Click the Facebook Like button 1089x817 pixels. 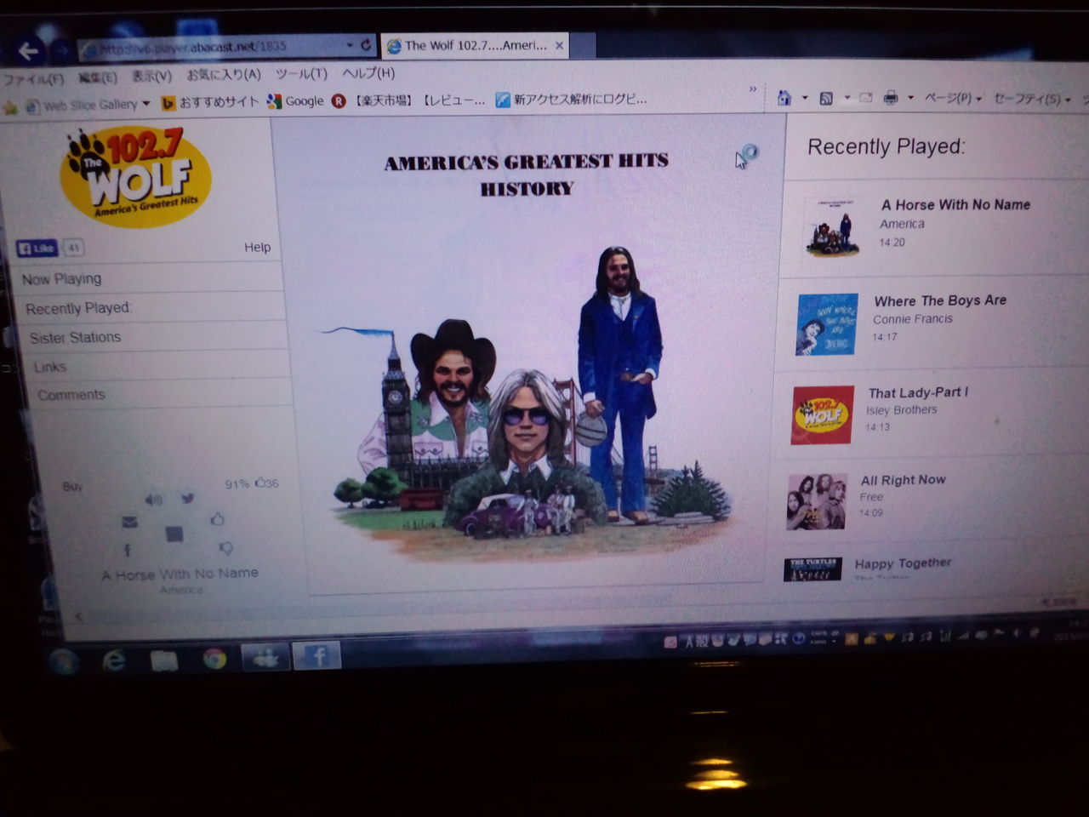(37, 249)
